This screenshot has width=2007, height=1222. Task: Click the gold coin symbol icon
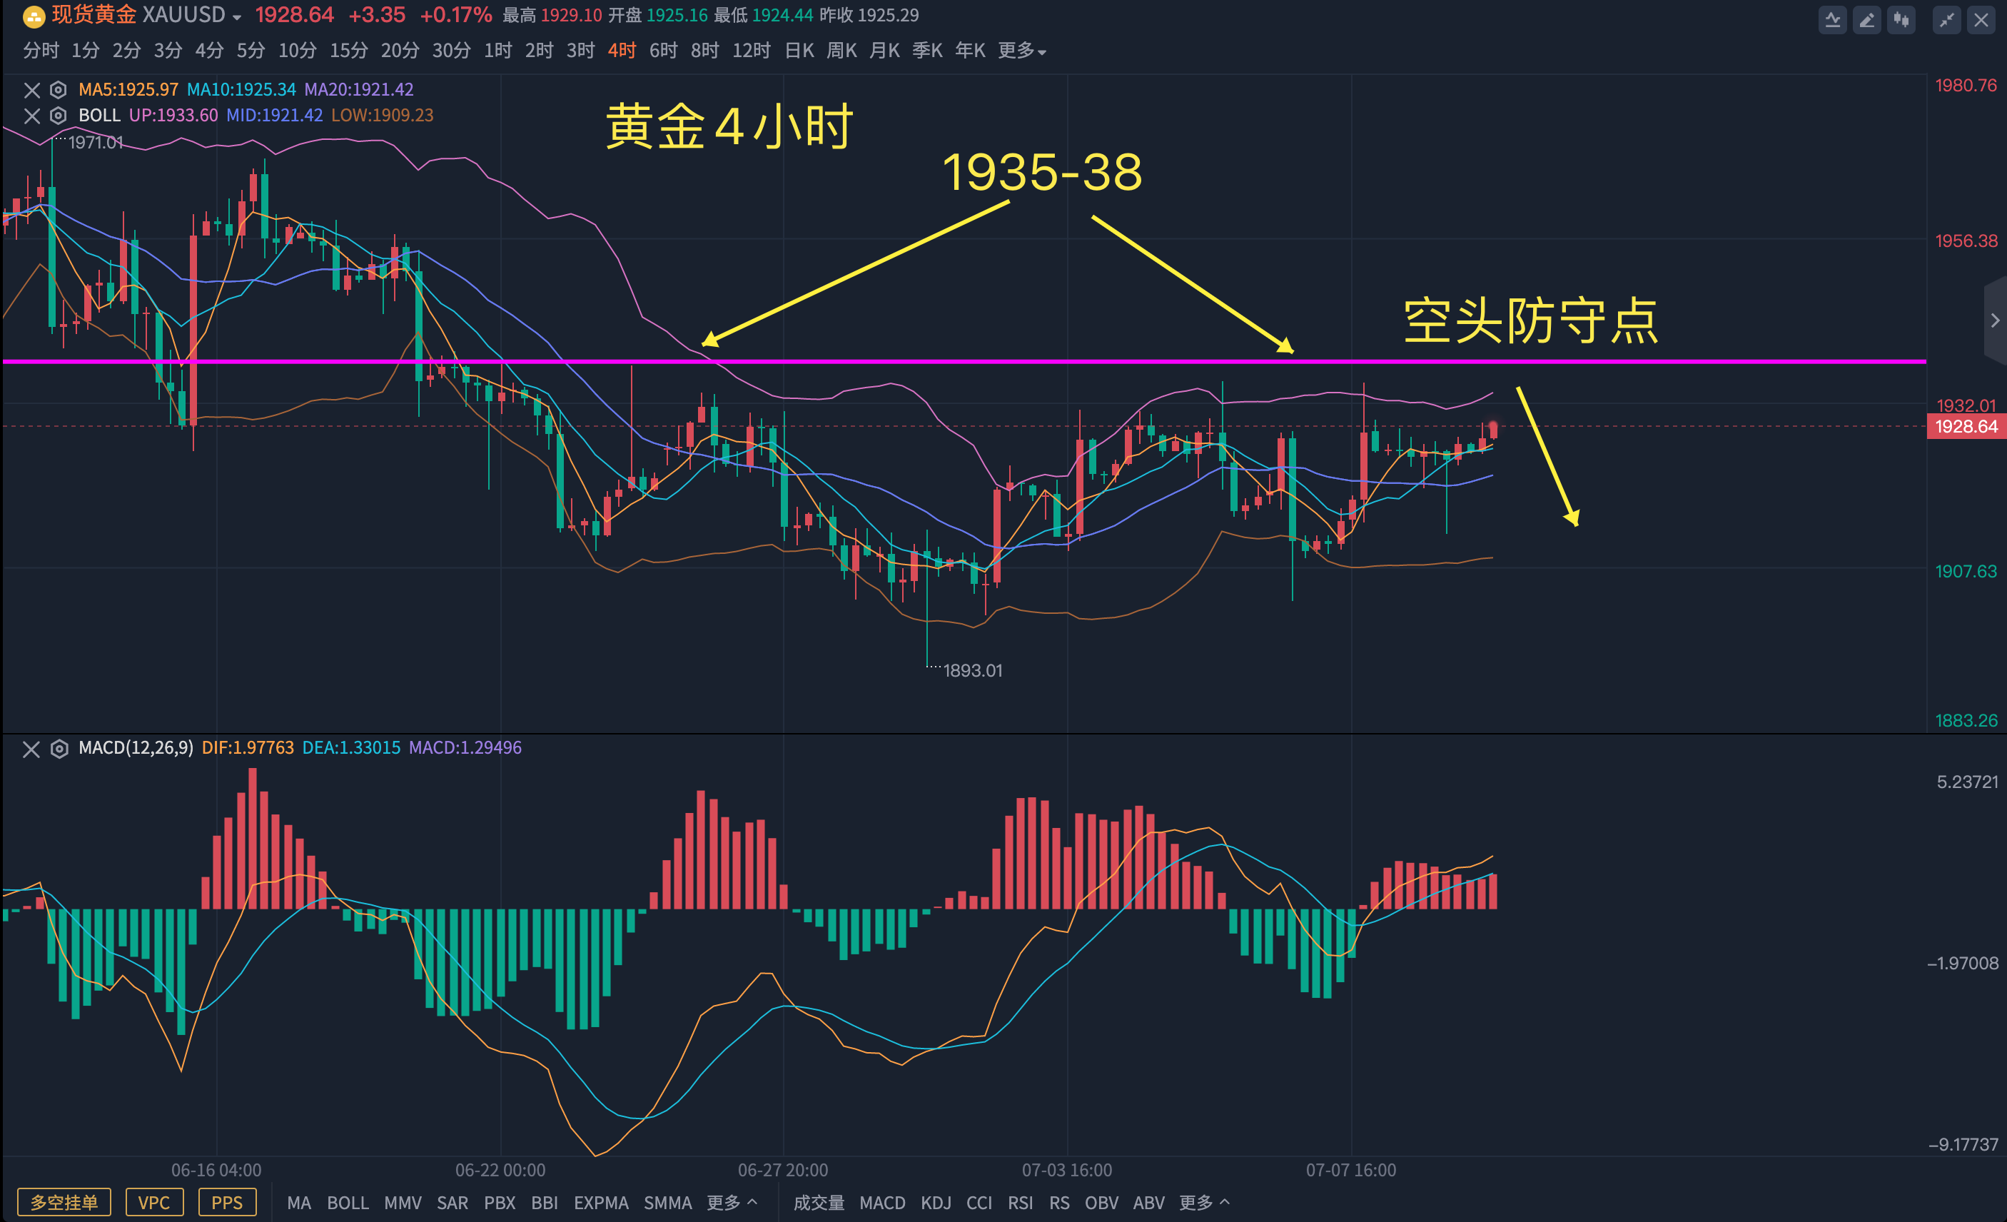pyautogui.click(x=34, y=16)
